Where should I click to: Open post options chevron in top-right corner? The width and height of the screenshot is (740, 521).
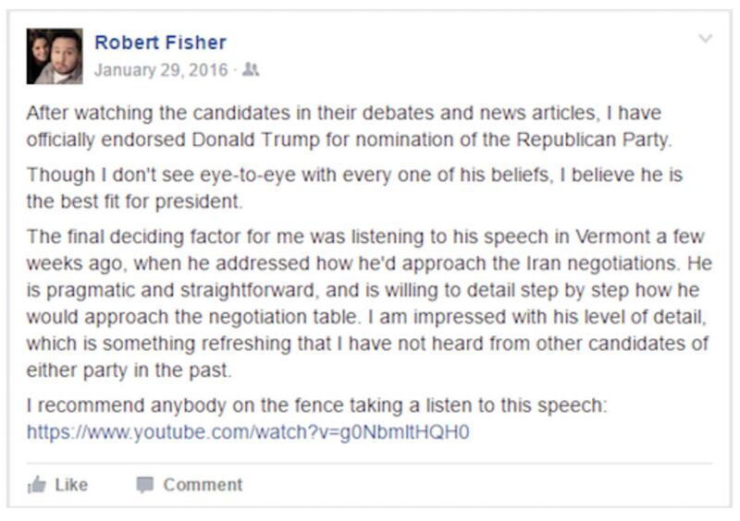click(x=705, y=39)
